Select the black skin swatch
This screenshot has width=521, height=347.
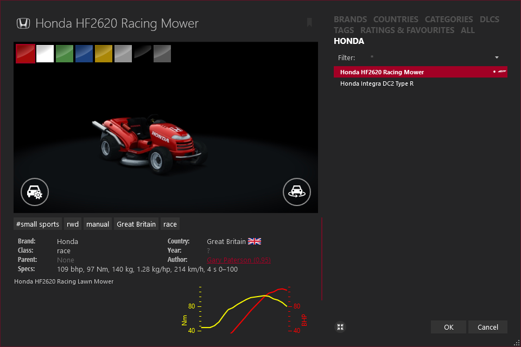click(x=143, y=54)
